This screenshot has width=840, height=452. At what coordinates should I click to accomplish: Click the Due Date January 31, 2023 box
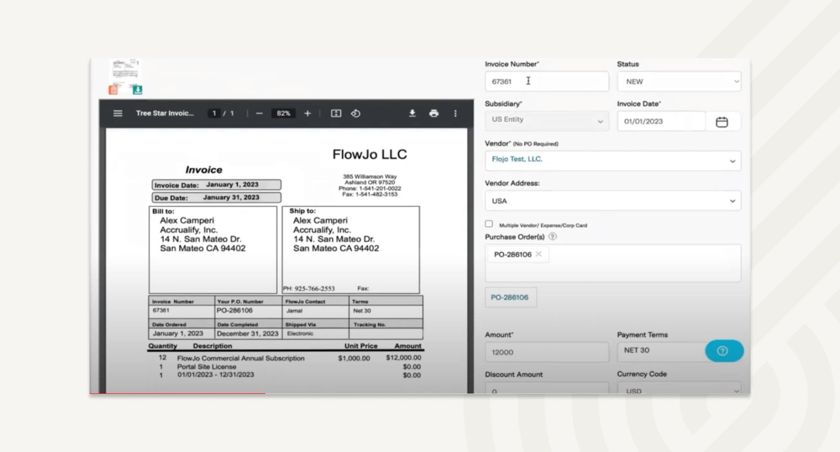tap(216, 197)
